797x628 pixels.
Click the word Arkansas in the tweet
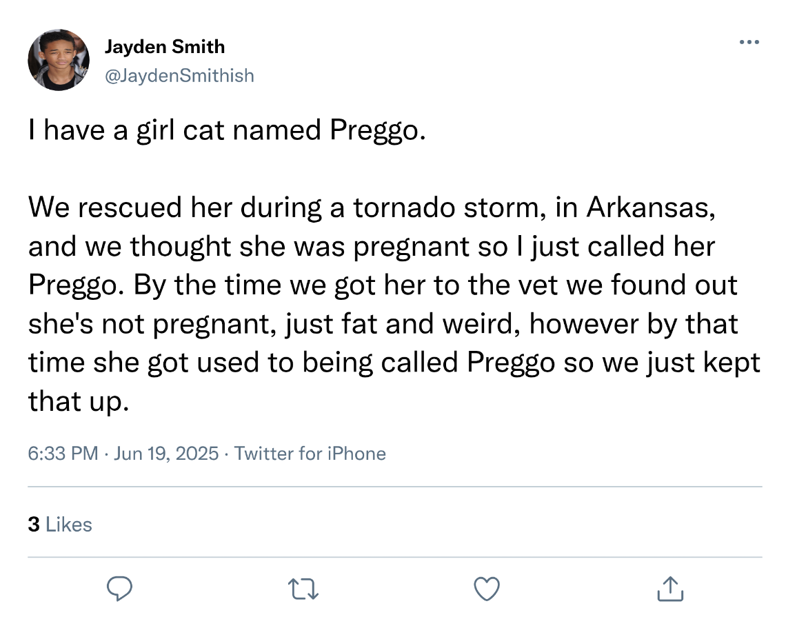[x=647, y=208]
